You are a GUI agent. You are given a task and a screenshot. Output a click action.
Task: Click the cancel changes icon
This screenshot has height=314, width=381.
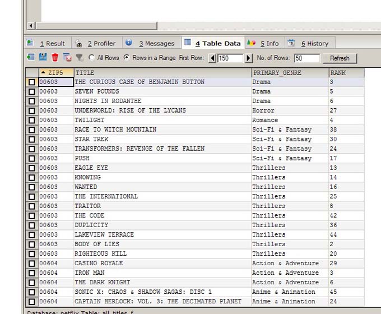point(67,57)
